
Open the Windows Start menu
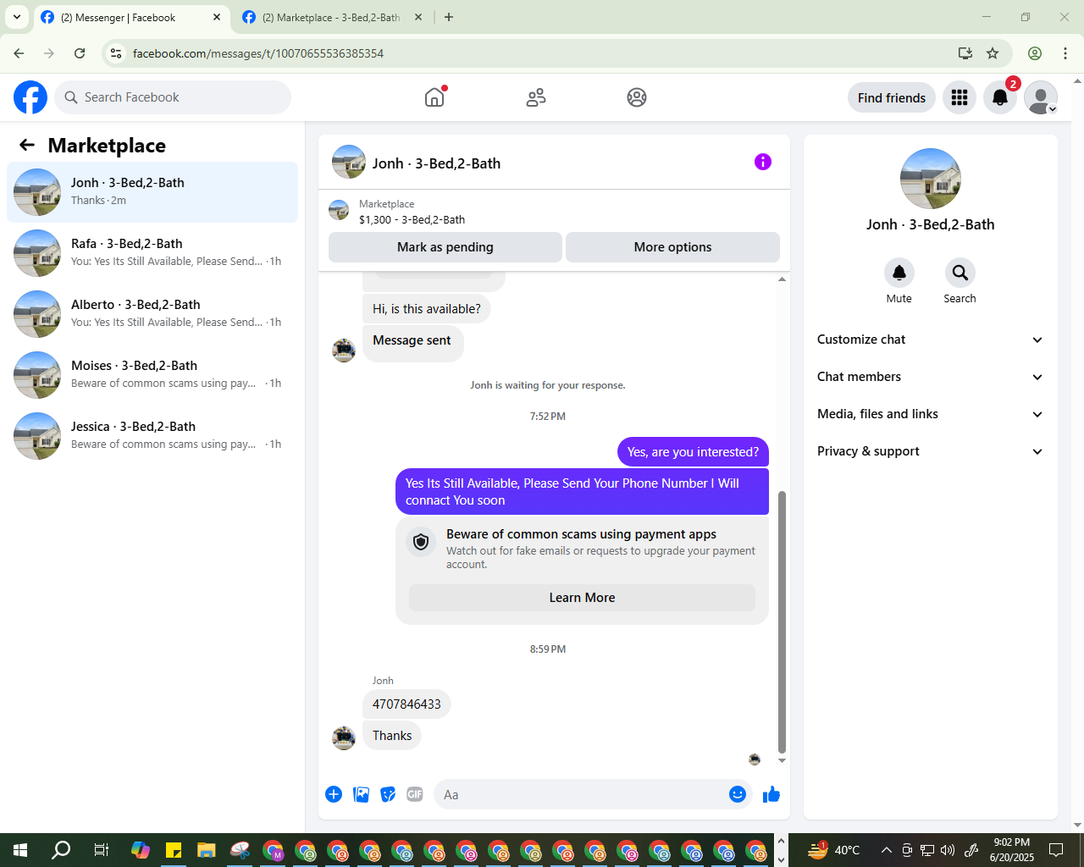(20, 850)
